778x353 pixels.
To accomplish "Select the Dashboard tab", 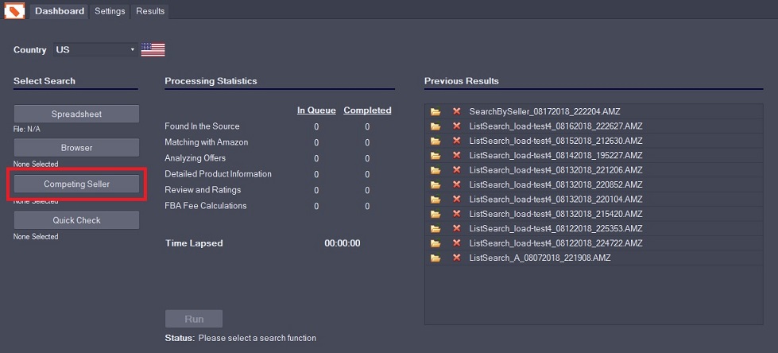I will 60,11.
